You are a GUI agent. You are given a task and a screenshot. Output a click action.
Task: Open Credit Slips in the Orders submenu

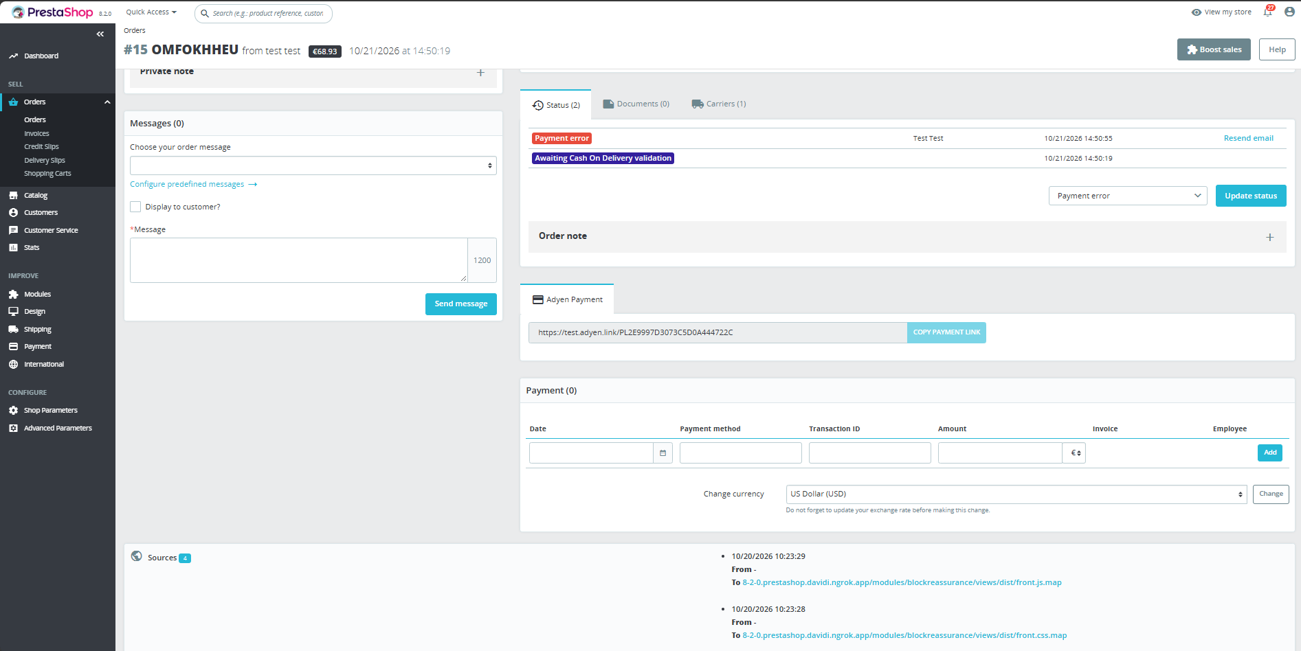tap(41, 147)
